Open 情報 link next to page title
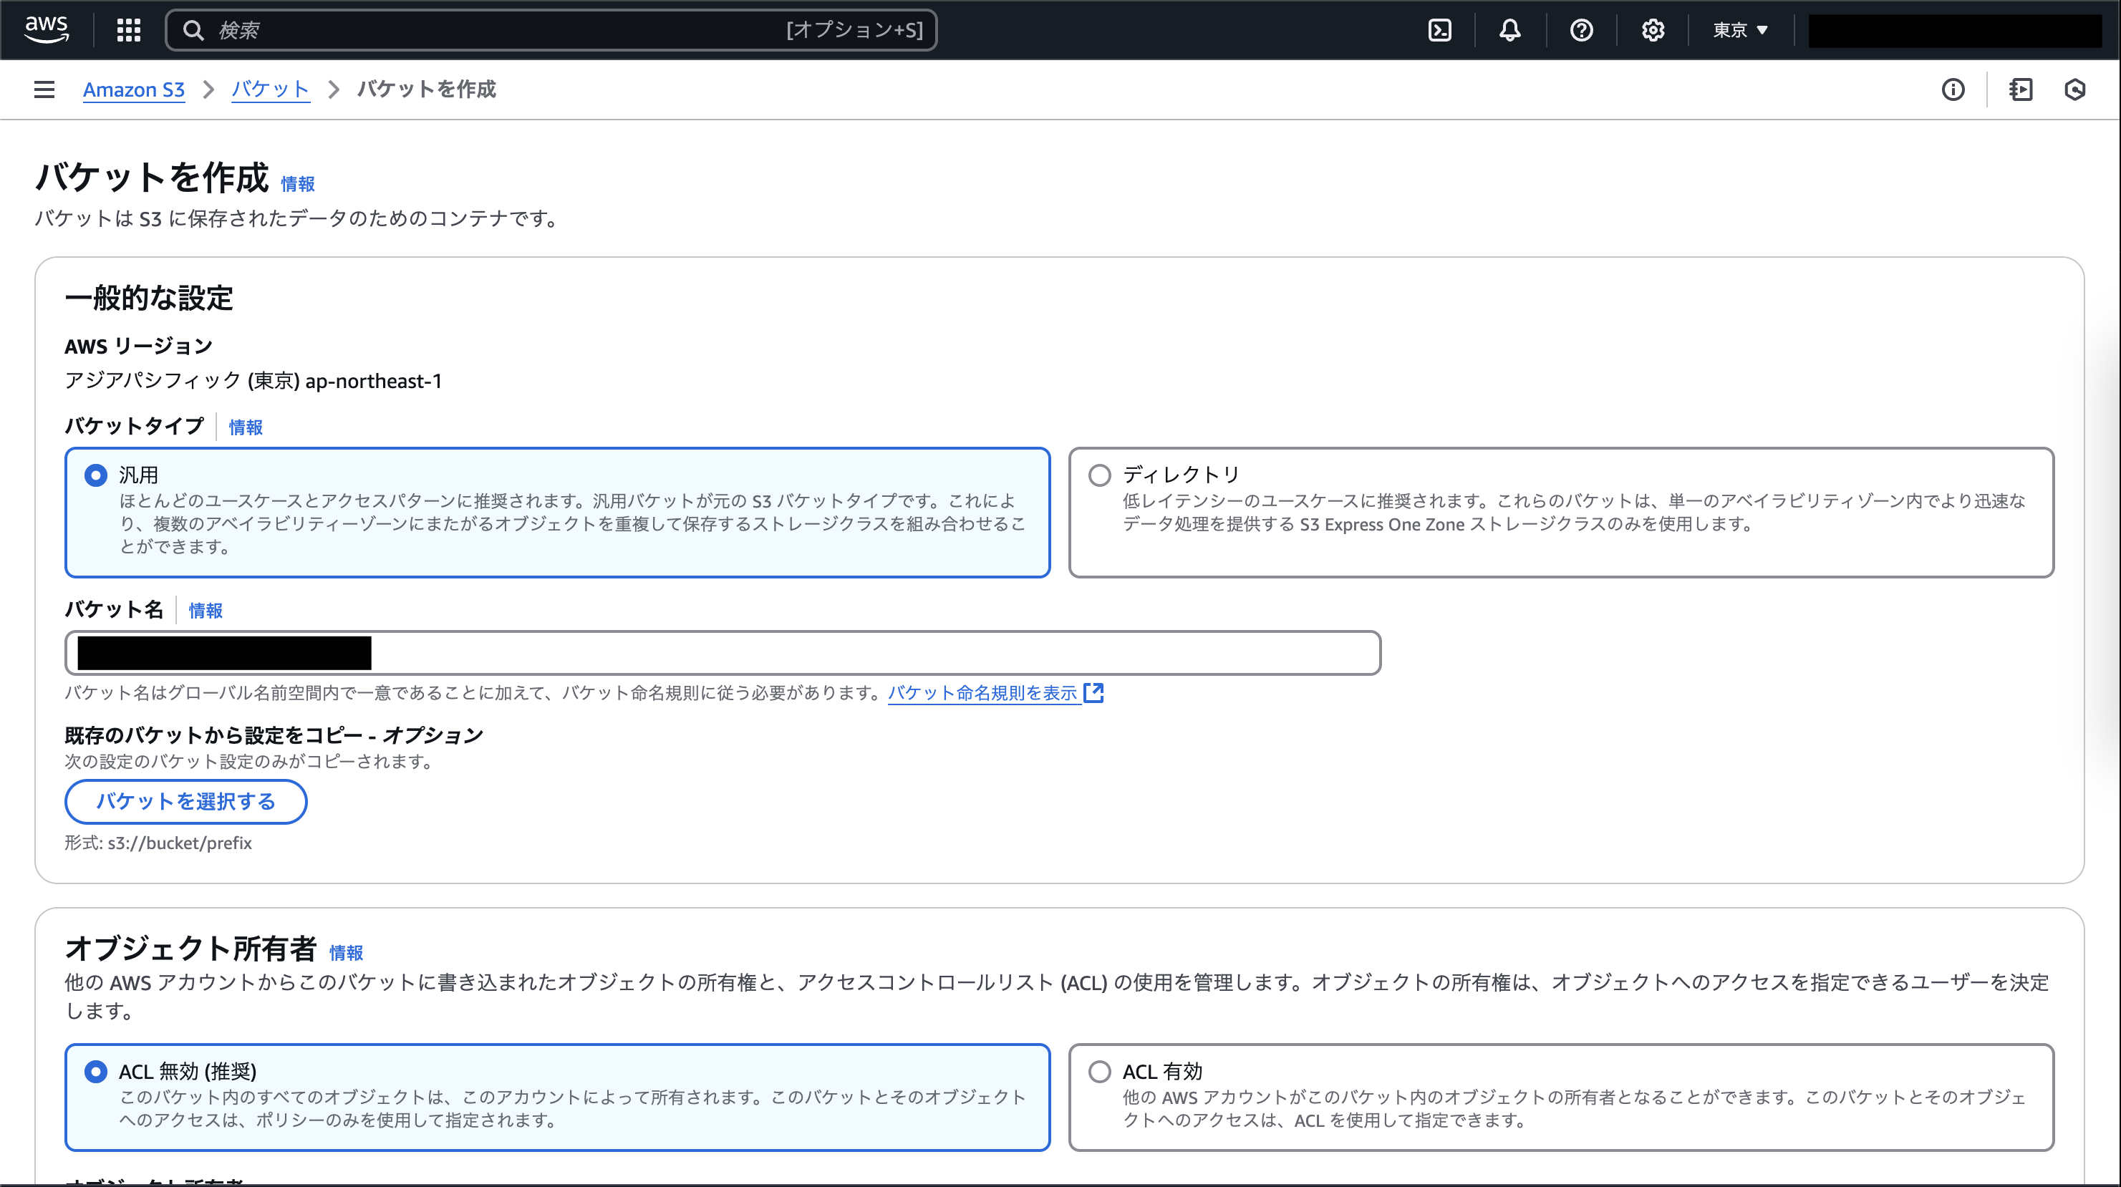This screenshot has height=1187, width=2121. pos(297,183)
